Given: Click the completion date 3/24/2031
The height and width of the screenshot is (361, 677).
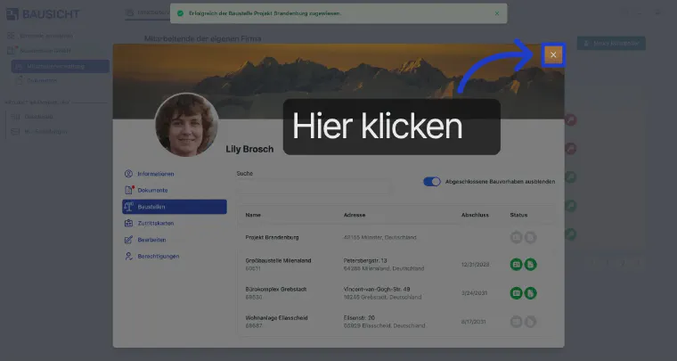Looking at the screenshot, I should [474, 292].
